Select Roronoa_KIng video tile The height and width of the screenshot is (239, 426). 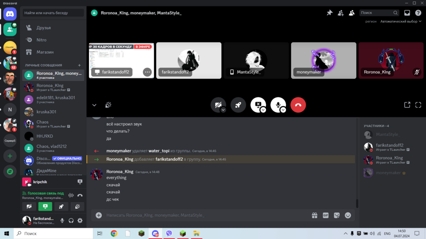[x=391, y=60]
